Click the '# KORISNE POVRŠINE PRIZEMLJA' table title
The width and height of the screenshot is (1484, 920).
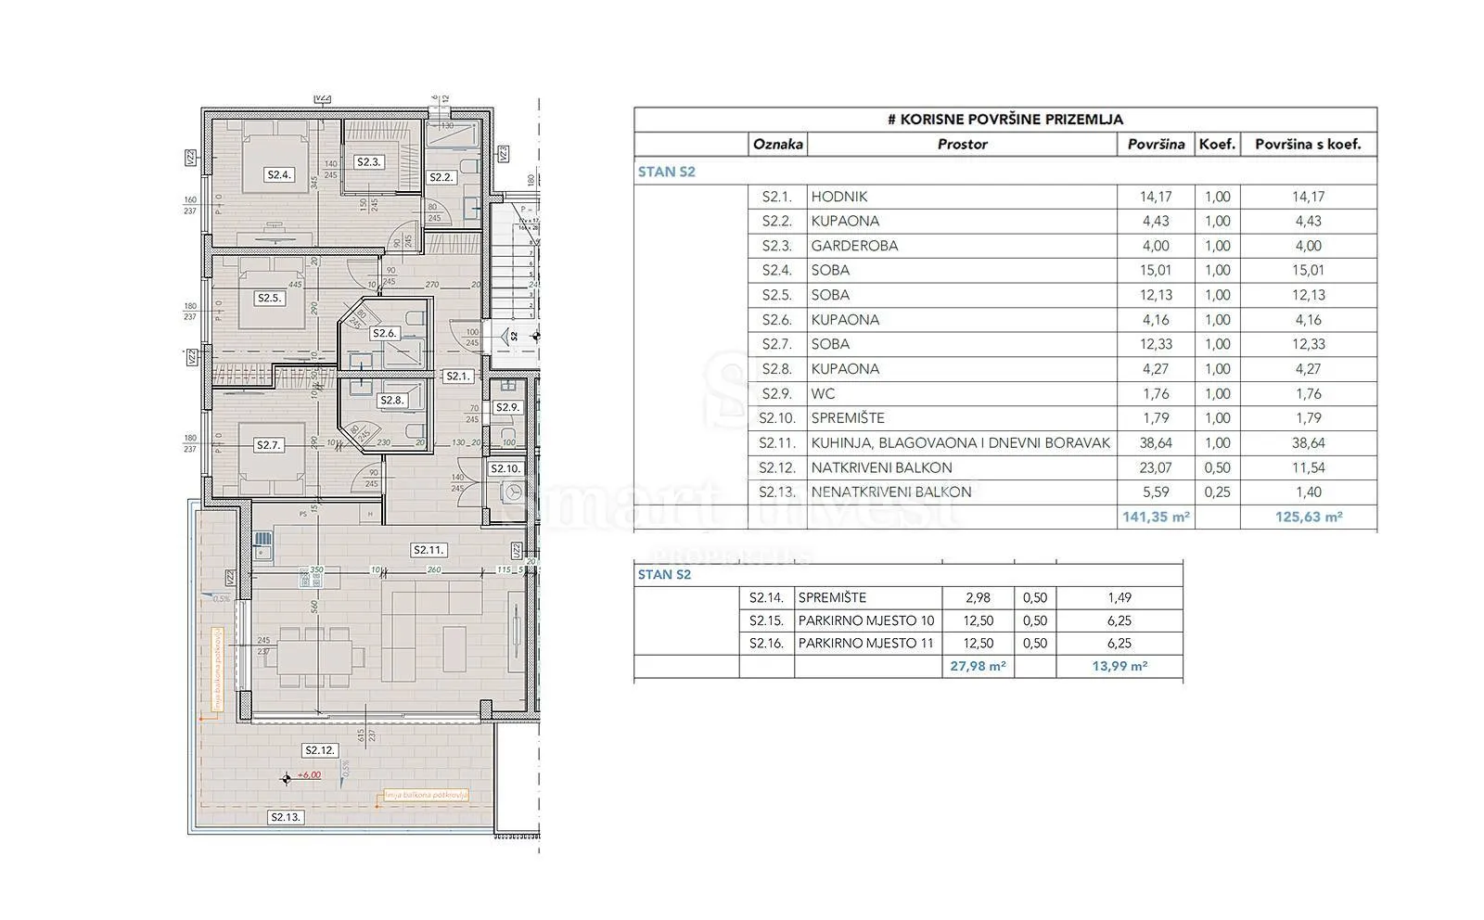coord(1005,119)
